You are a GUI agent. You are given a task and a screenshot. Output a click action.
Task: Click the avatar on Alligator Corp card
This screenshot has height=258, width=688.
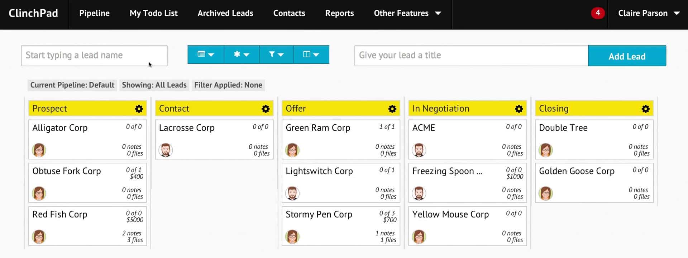pyautogui.click(x=39, y=150)
